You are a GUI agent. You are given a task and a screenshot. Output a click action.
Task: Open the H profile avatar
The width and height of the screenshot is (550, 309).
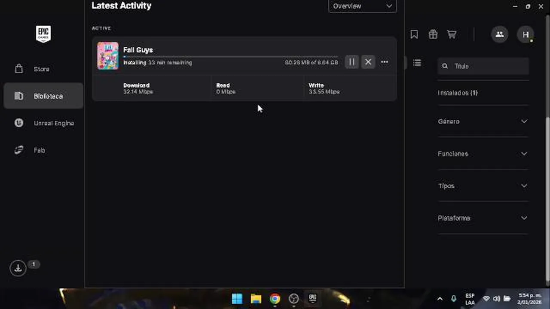pyautogui.click(x=526, y=34)
